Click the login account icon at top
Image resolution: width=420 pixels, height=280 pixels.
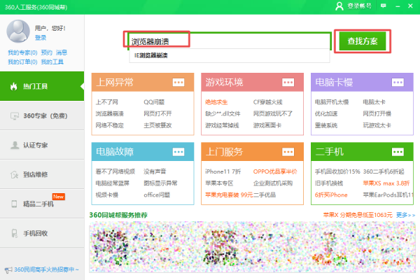339,6
